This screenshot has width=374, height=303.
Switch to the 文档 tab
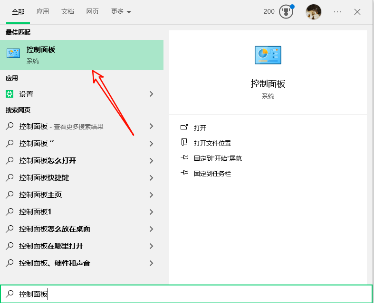(67, 11)
